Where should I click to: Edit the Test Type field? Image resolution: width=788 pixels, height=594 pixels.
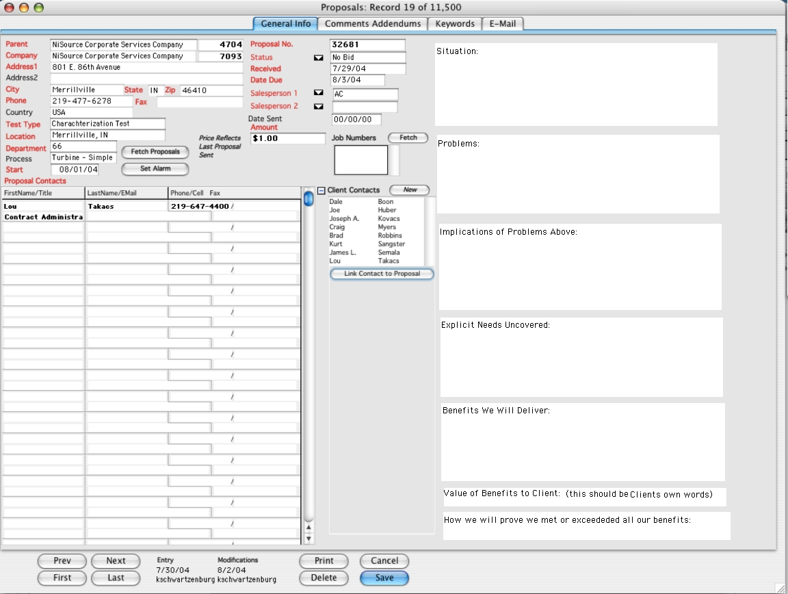pyautogui.click(x=107, y=124)
